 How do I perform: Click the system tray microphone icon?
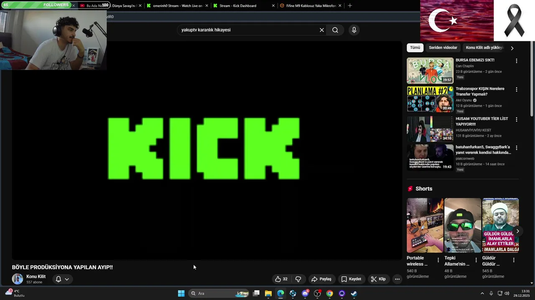[x=491, y=293]
